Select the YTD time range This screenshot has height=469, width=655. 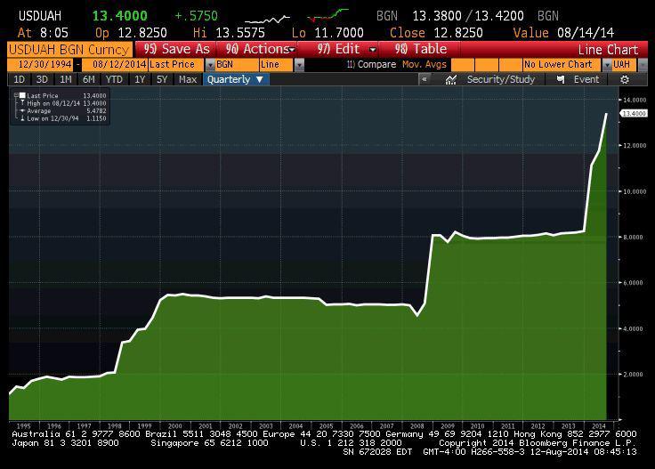114,79
